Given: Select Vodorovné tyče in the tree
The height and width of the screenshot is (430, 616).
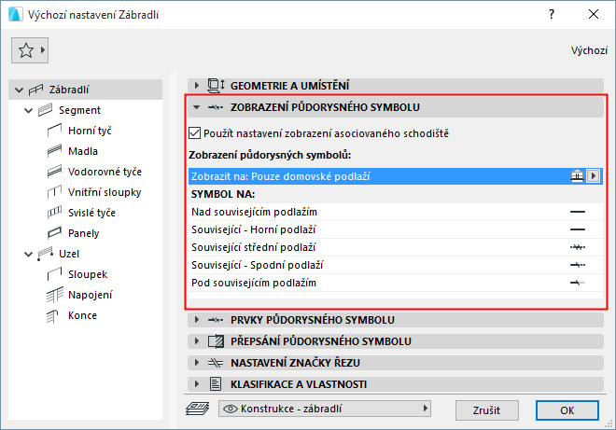Looking at the screenshot, I should [105, 172].
